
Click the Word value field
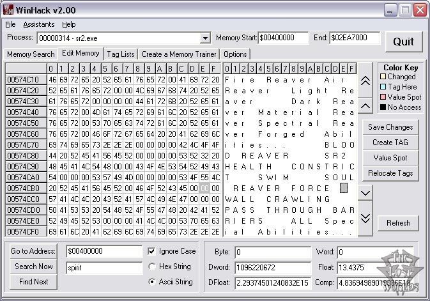pyautogui.click(x=374, y=252)
